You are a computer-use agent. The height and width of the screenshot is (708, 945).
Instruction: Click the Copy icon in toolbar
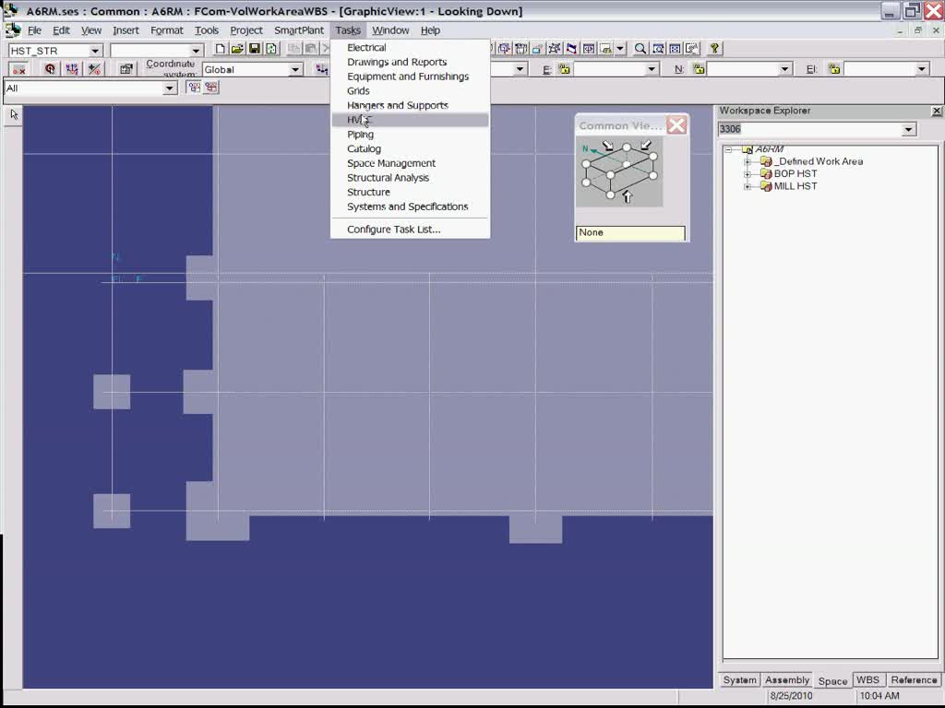(294, 49)
